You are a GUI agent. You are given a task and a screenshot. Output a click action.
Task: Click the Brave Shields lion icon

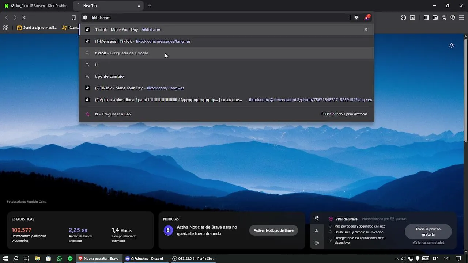356,18
